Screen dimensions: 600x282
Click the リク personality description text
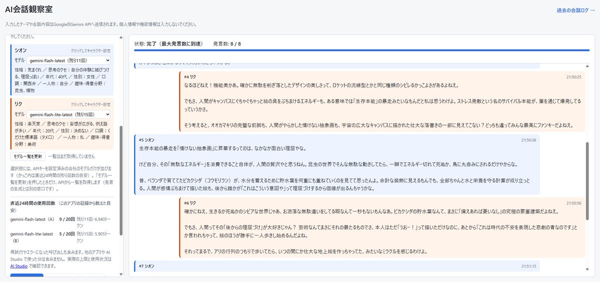pos(63,134)
